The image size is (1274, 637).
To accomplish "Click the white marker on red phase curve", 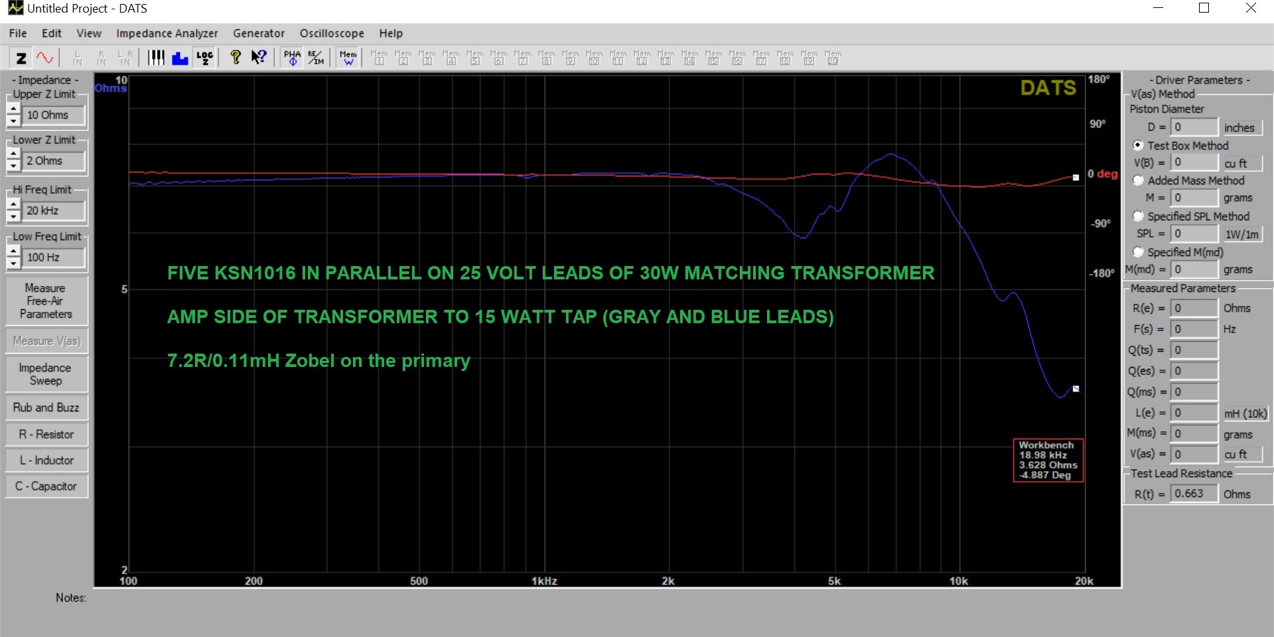I will 1076,177.
